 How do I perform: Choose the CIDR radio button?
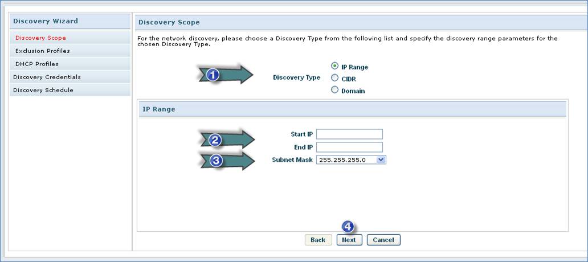pyautogui.click(x=335, y=78)
